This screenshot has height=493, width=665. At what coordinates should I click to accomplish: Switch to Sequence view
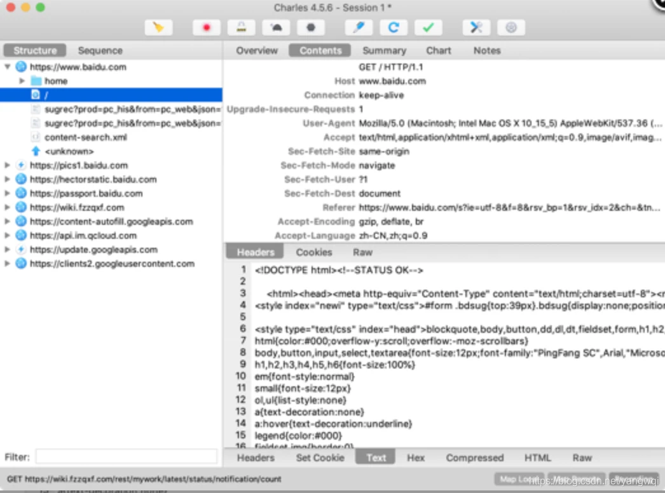pyautogui.click(x=100, y=50)
